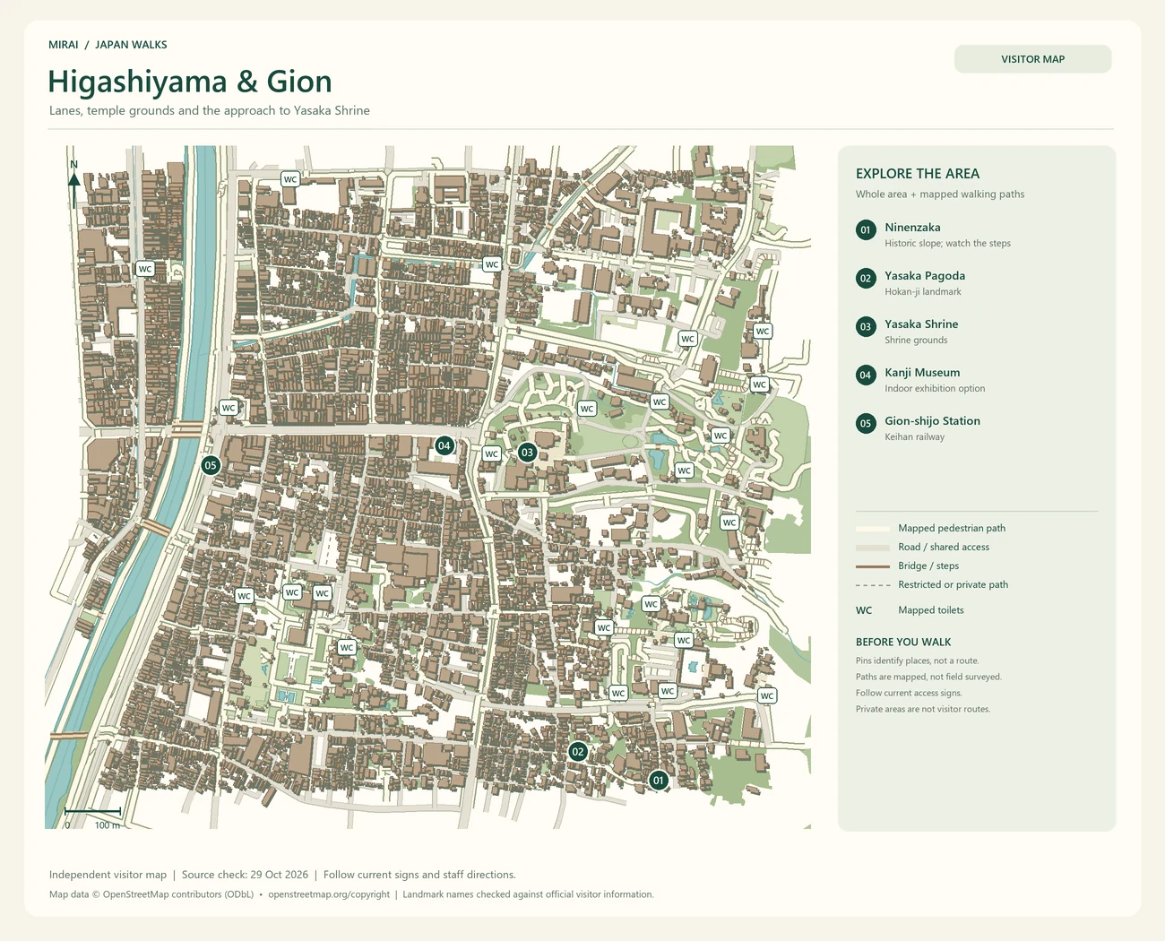1165x941 pixels.
Task: Click the north arrow on the map
Action: (74, 184)
